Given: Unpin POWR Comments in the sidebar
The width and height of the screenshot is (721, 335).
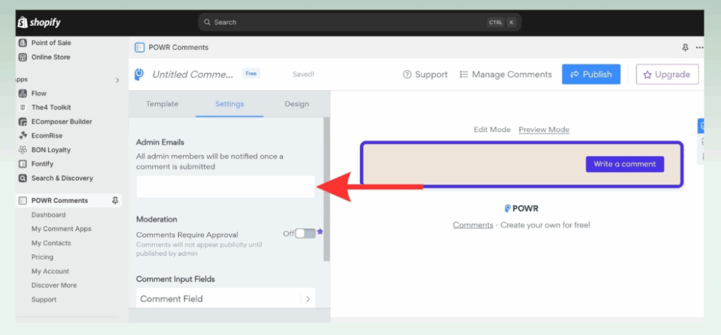Looking at the screenshot, I should (x=115, y=201).
